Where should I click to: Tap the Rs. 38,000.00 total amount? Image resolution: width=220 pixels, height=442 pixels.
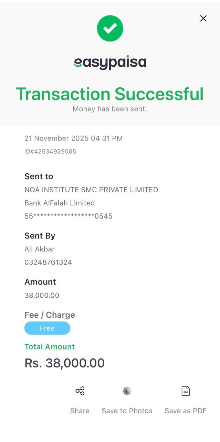65,363
